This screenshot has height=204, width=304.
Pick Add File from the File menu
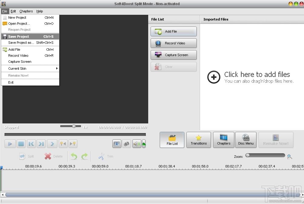[30, 49]
